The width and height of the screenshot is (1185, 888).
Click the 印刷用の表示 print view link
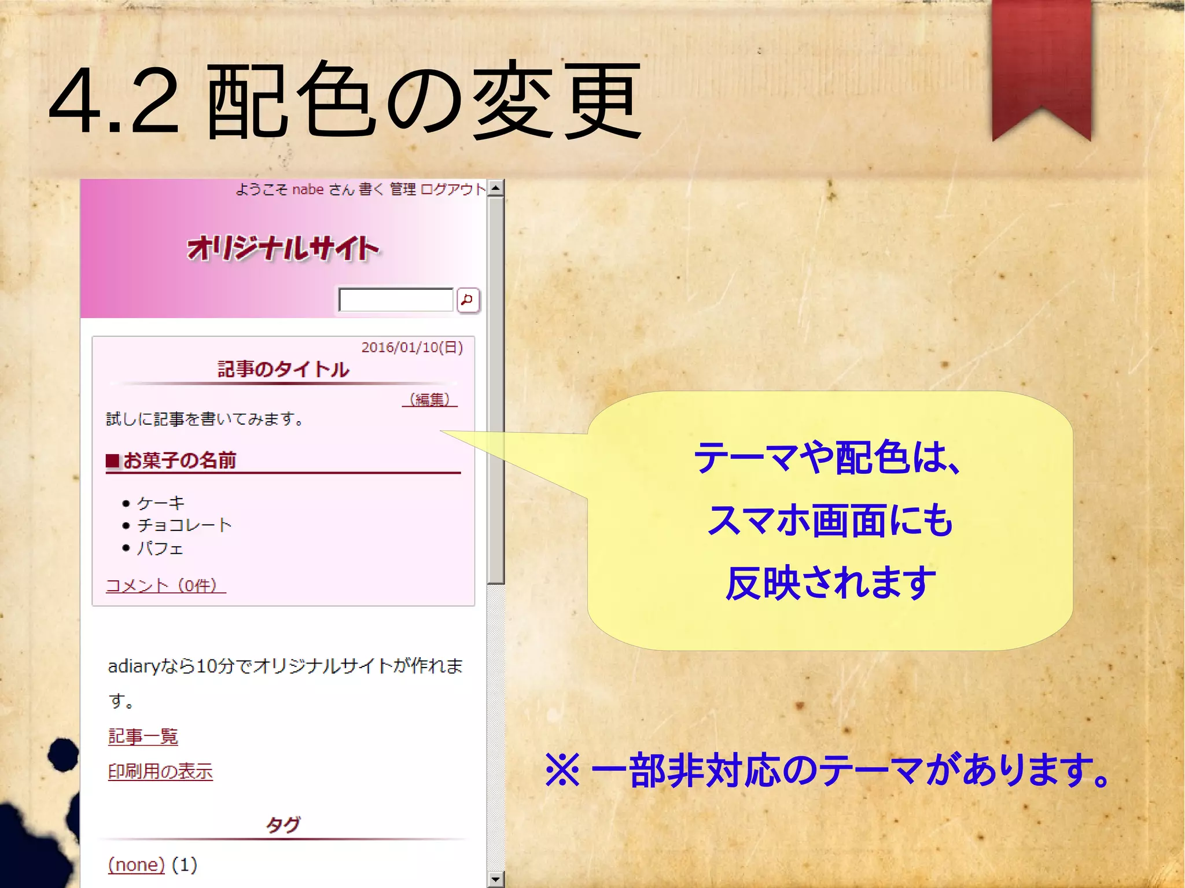[160, 771]
